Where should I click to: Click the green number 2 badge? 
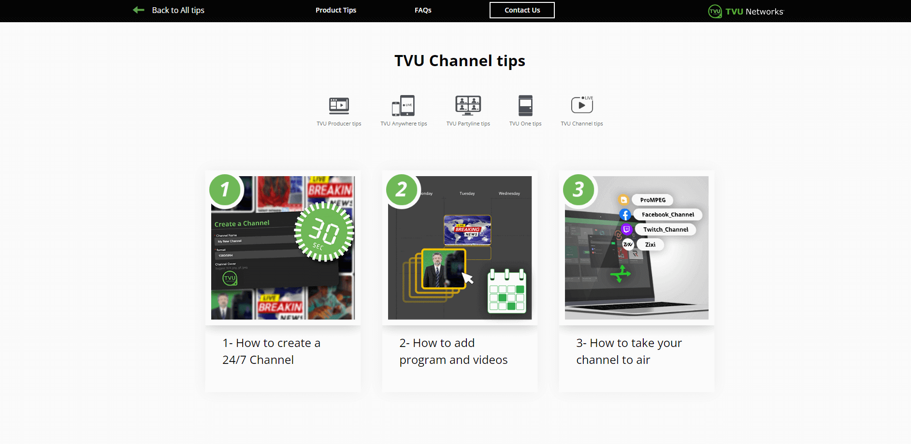tap(402, 190)
